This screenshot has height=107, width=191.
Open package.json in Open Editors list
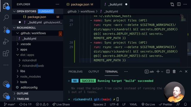click(x=38, y=17)
